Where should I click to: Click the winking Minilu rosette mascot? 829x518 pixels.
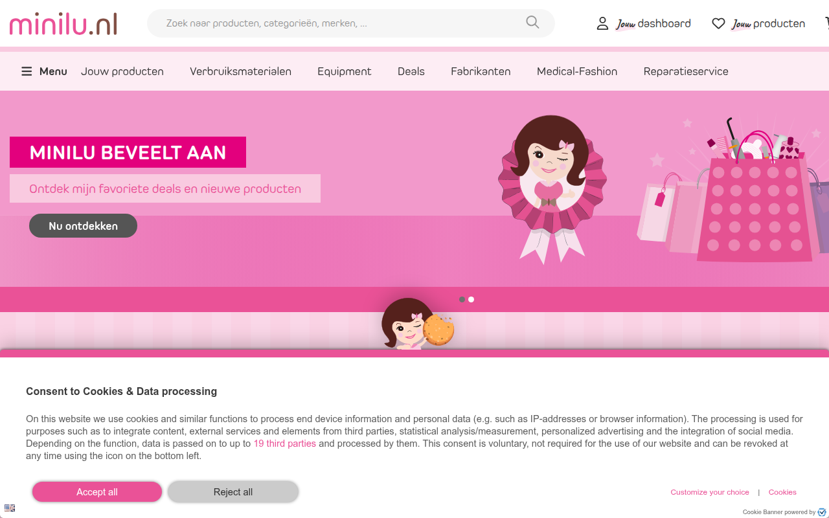click(551, 188)
